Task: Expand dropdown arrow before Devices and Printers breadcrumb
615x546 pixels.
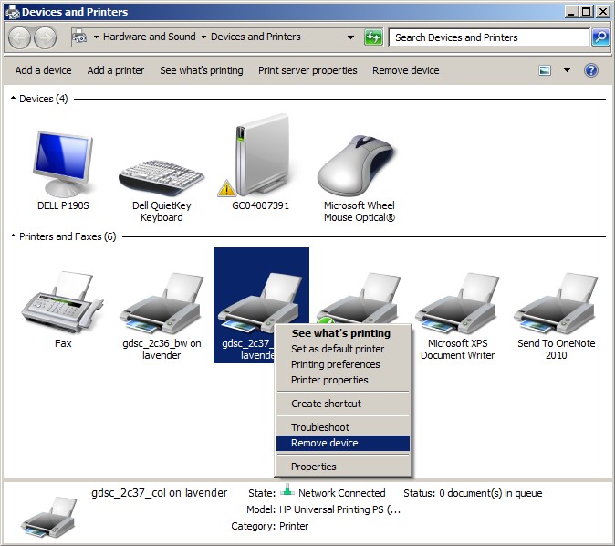Action: coord(203,37)
